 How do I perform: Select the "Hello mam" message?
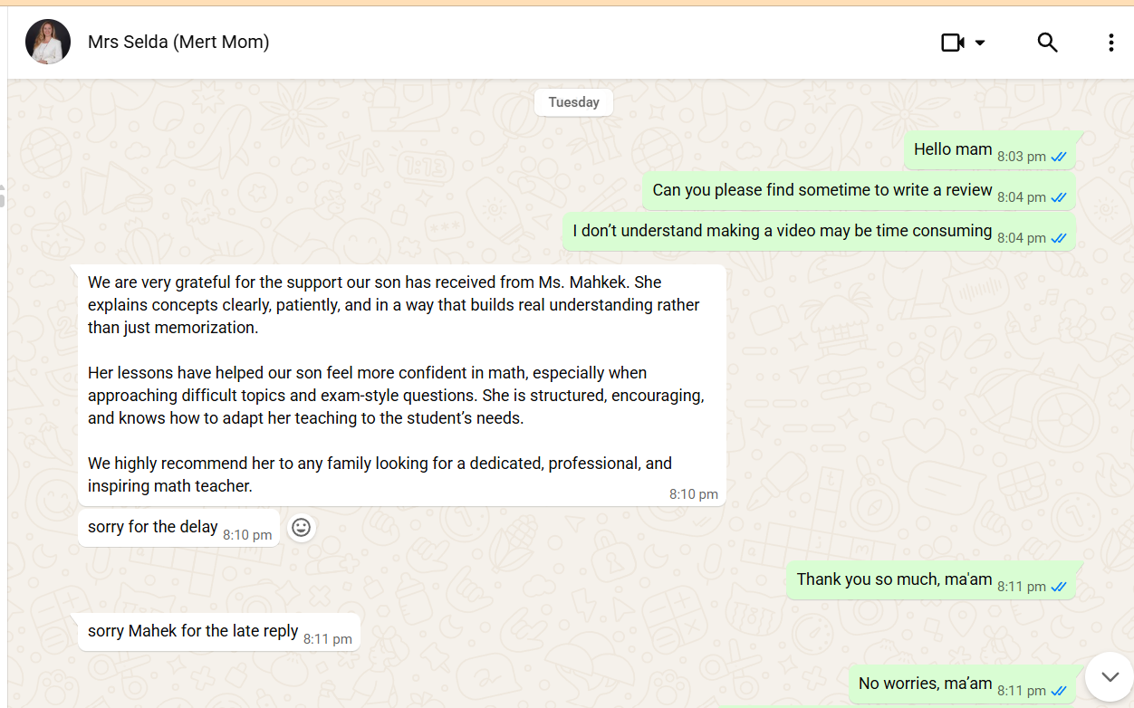tap(989, 150)
